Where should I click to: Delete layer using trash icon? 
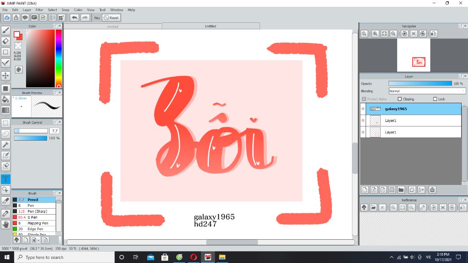tap(432, 189)
